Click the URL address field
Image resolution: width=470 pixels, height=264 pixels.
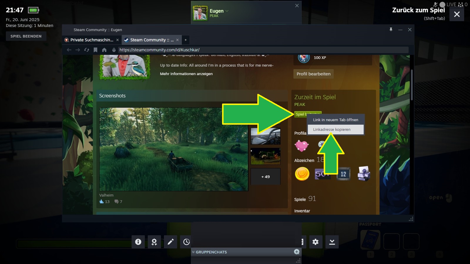[x=263, y=50]
